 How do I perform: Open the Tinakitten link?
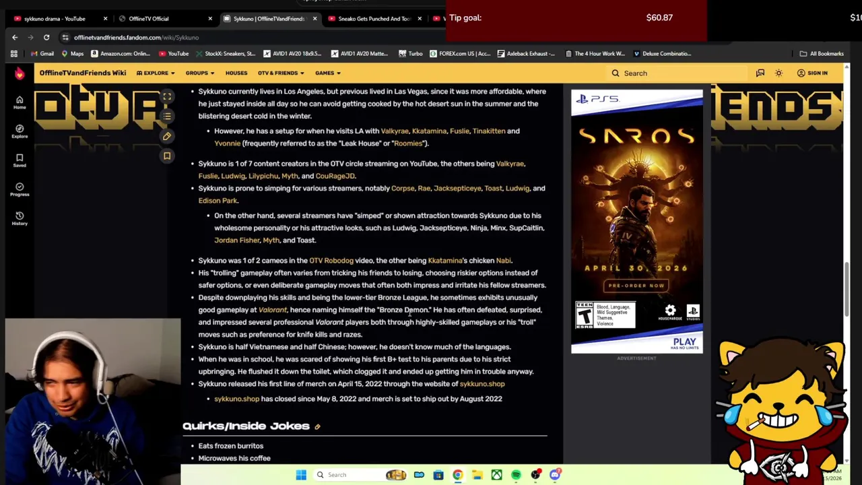[x=489, y=131]
